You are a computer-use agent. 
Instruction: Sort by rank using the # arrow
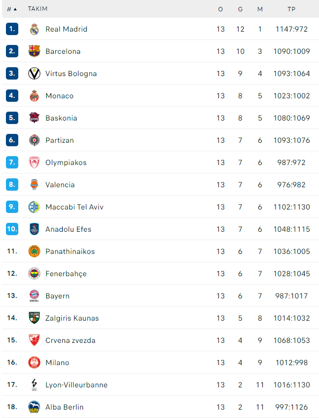coord(12,9)
